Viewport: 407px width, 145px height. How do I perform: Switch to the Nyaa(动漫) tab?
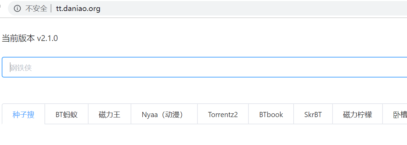point(164,114)
